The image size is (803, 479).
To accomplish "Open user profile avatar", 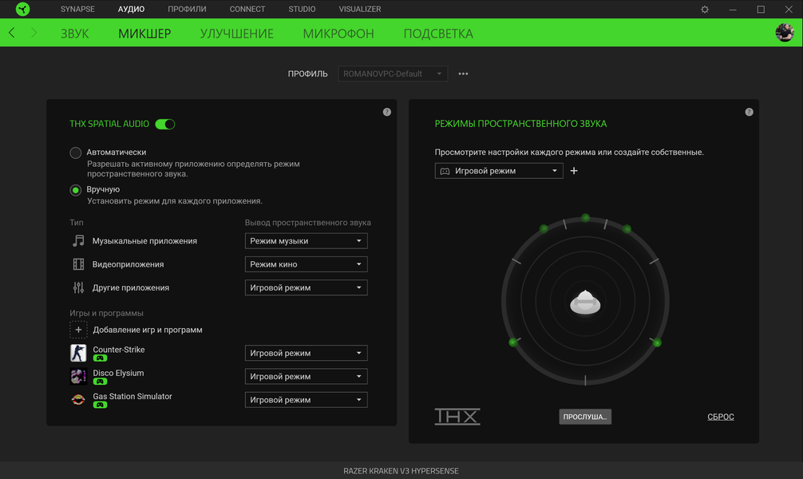I will pyautogui.click(x=785, y=32).
